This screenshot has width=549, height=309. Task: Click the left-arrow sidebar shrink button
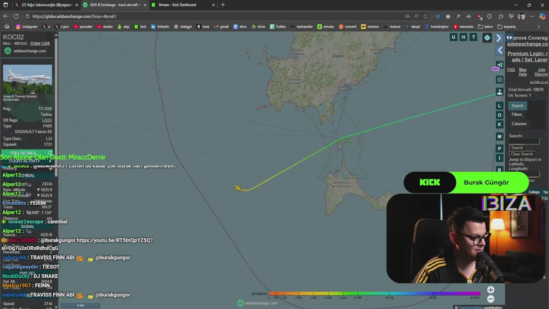point(500,50)
